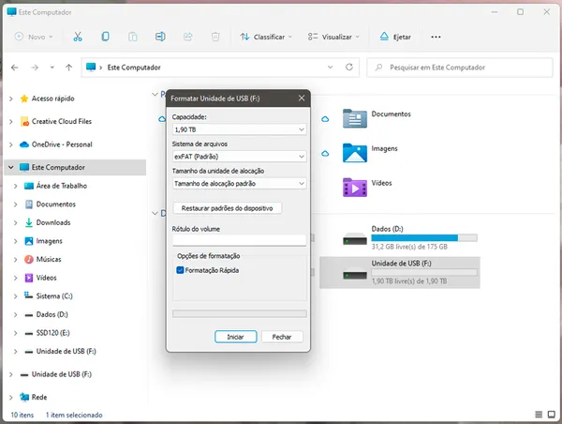Click the Rótulo do volume text field
This screenshot has width=562, height=424.
[x=240, y=240]
